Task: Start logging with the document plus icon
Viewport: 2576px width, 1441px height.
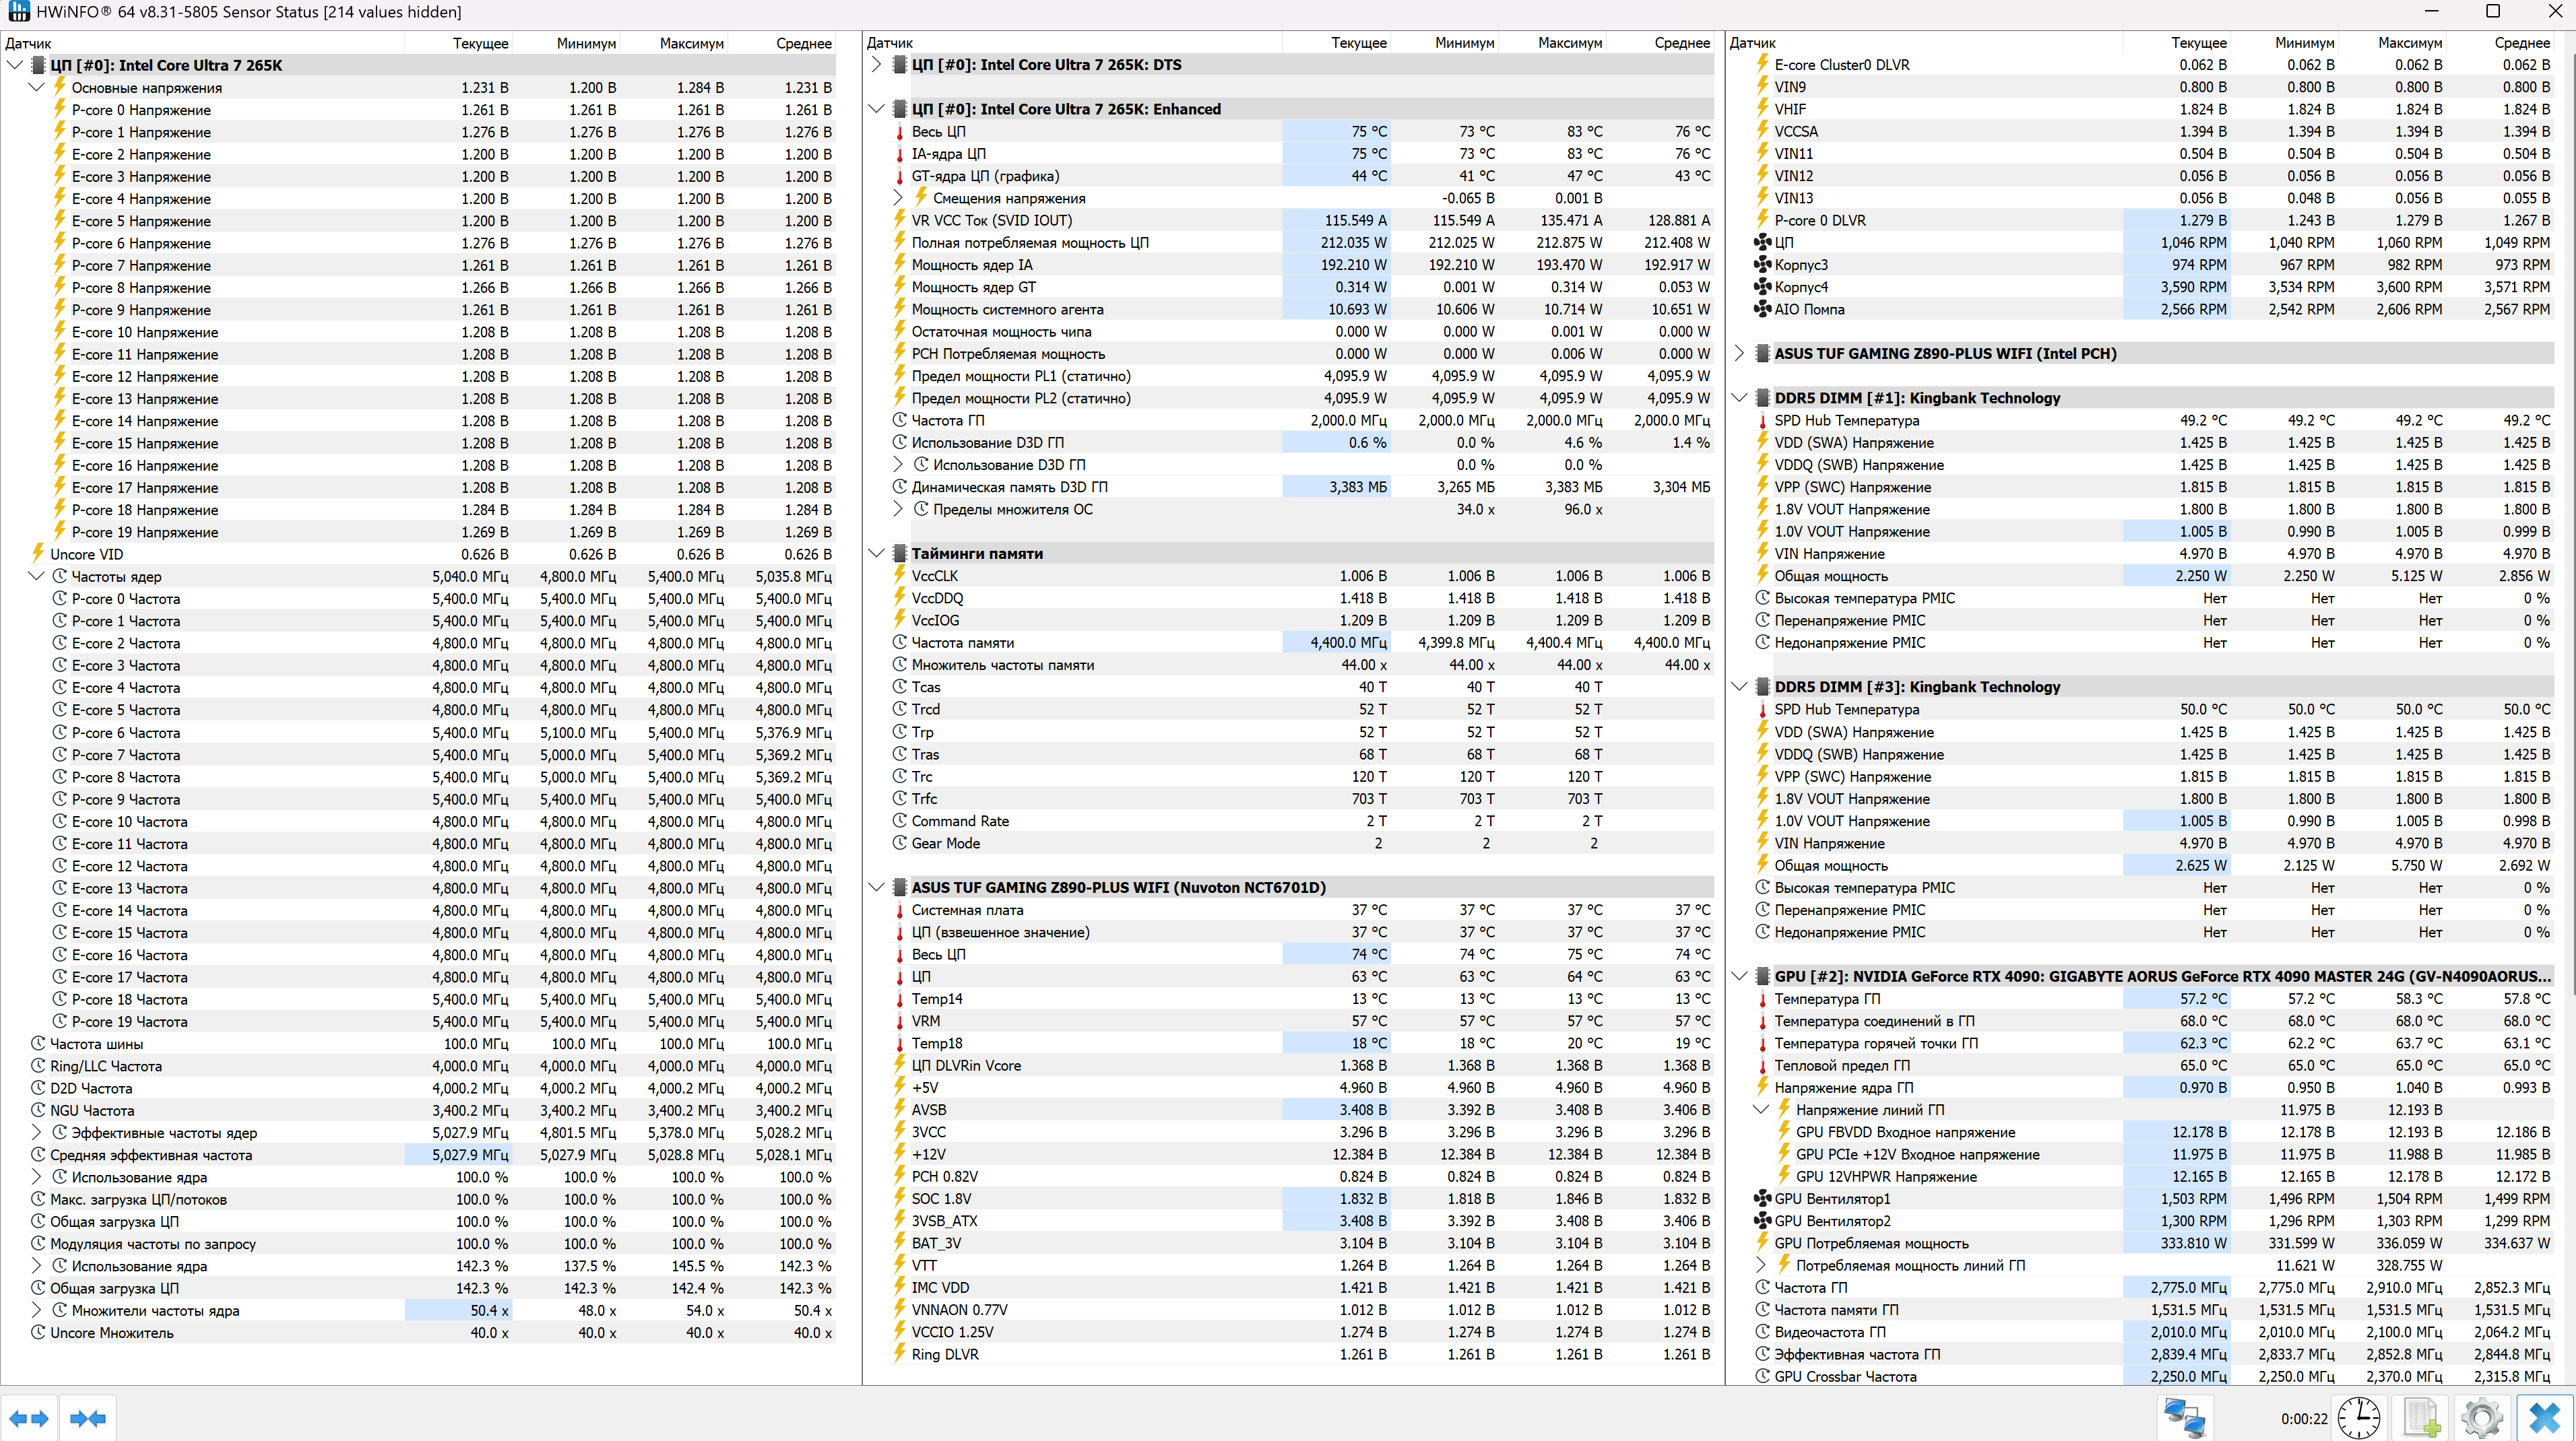Action: (2421, 1417)
